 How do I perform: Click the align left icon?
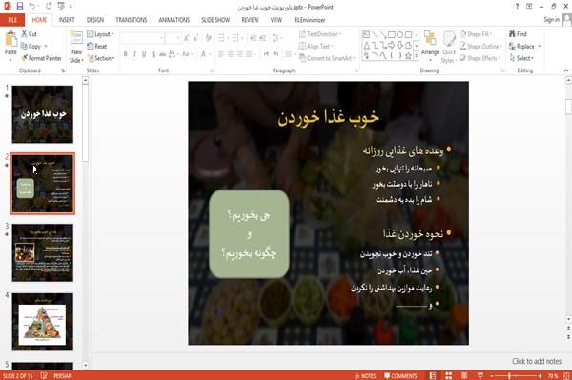221,54
